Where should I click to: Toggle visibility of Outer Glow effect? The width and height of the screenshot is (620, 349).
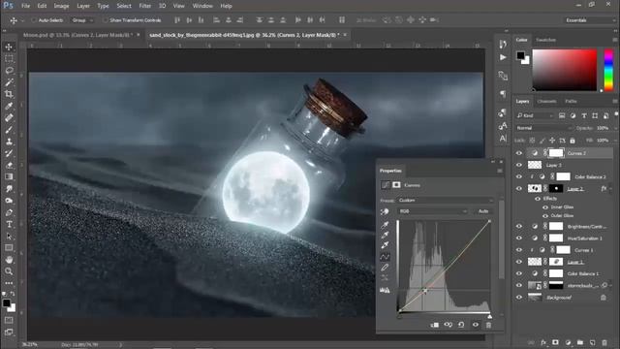(545, 215)
